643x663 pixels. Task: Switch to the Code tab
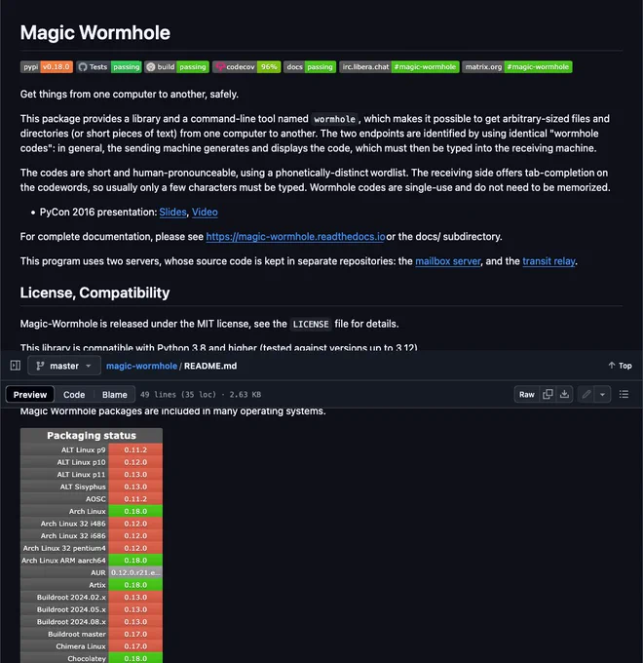click(x=74, y=395)
